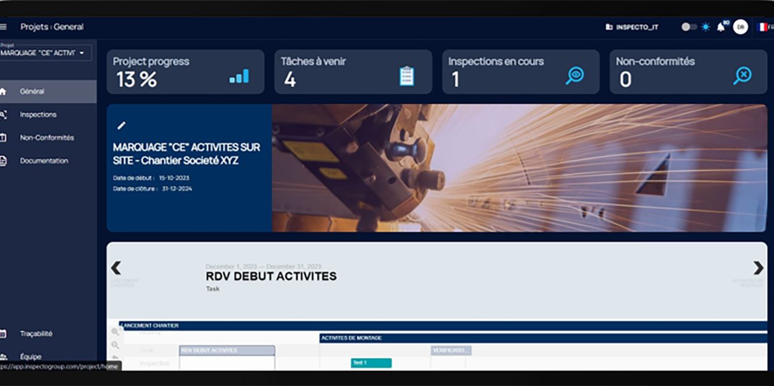This screenshot has height=386, width=774.
Task: Click the Équipe people icon
Action: (3, 356)
